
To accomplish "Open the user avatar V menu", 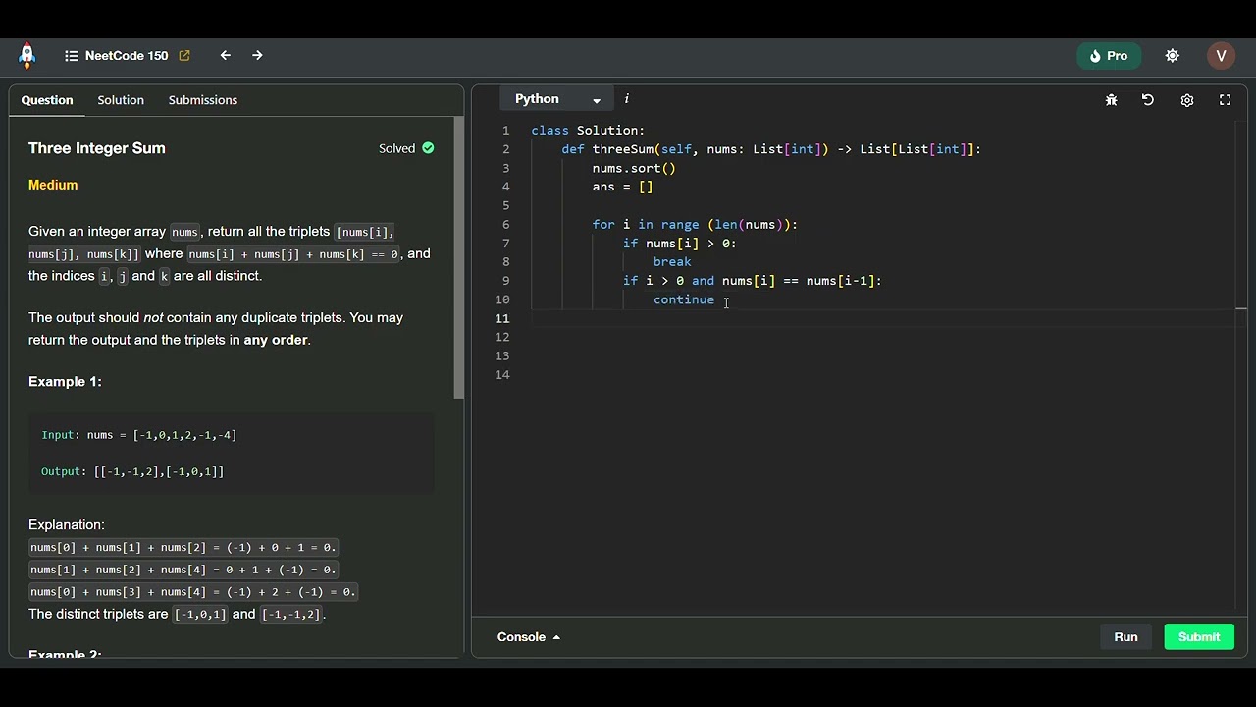I will pos(1221,56).
